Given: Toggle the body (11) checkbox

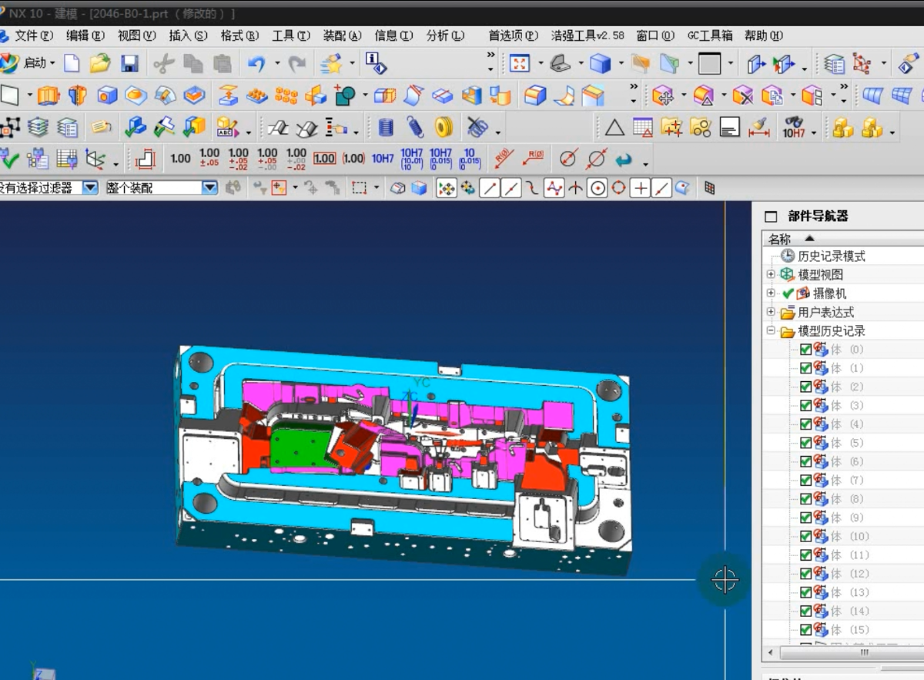Looking at the screenshot, I should pos(805,554).
